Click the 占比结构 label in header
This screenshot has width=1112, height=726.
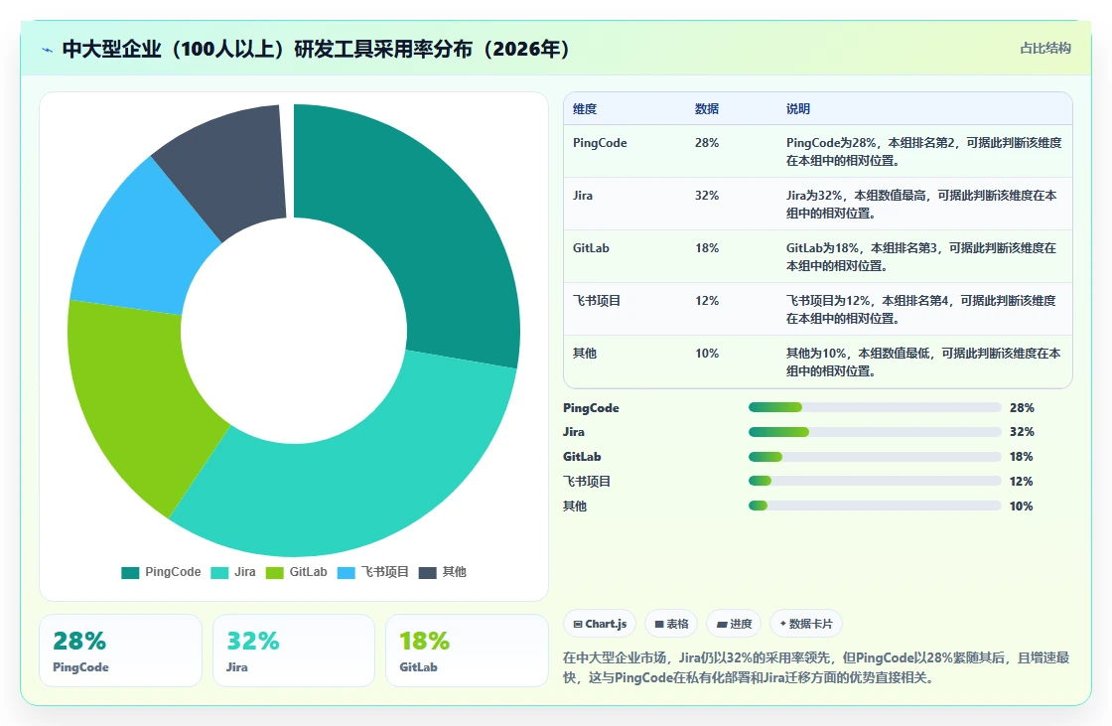pos(1044,49)
